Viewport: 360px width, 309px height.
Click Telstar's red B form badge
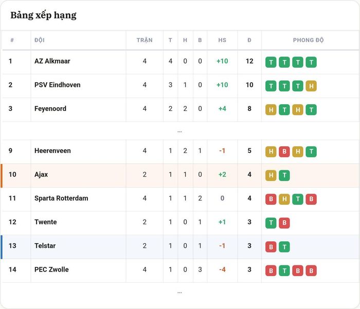pyautogui.click(x=271, y=247)
